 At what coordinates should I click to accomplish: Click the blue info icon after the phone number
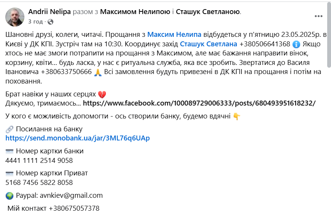(297, 44)
